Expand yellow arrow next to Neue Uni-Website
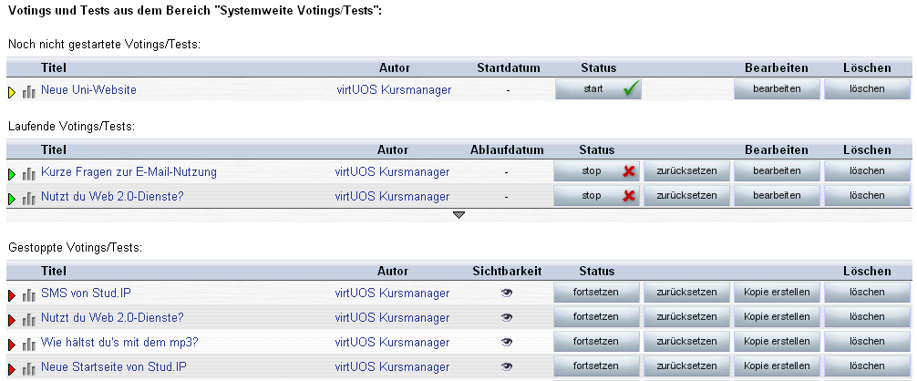 (12, 92)
